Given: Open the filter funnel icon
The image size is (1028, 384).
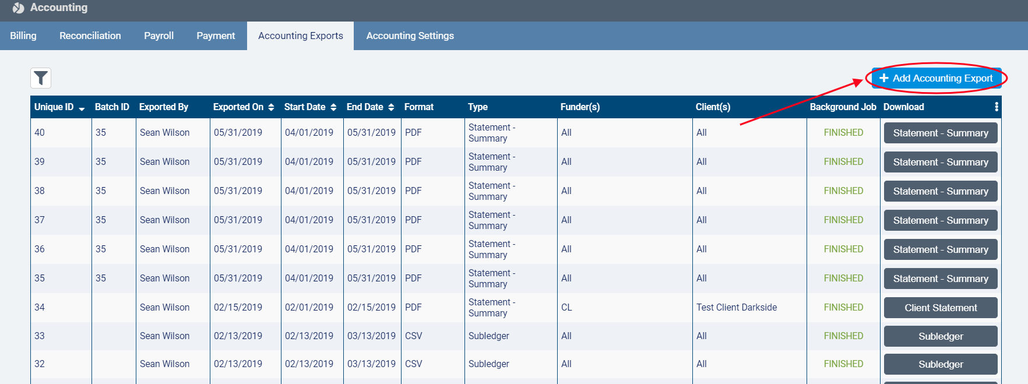Looking at the screenshot, I should 41,78.
